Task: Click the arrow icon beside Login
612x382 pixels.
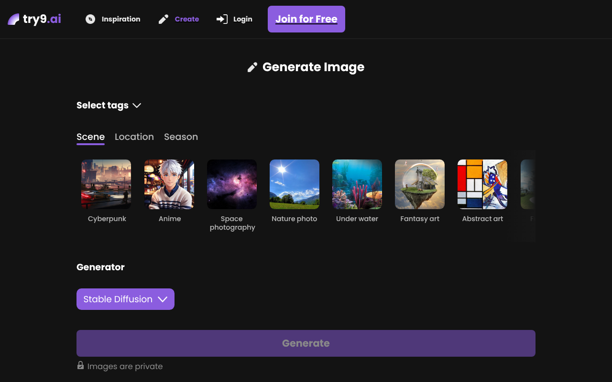Action: 221,19
